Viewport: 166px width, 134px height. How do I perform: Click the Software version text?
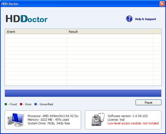pyautogui.click(x=128, y=116)
